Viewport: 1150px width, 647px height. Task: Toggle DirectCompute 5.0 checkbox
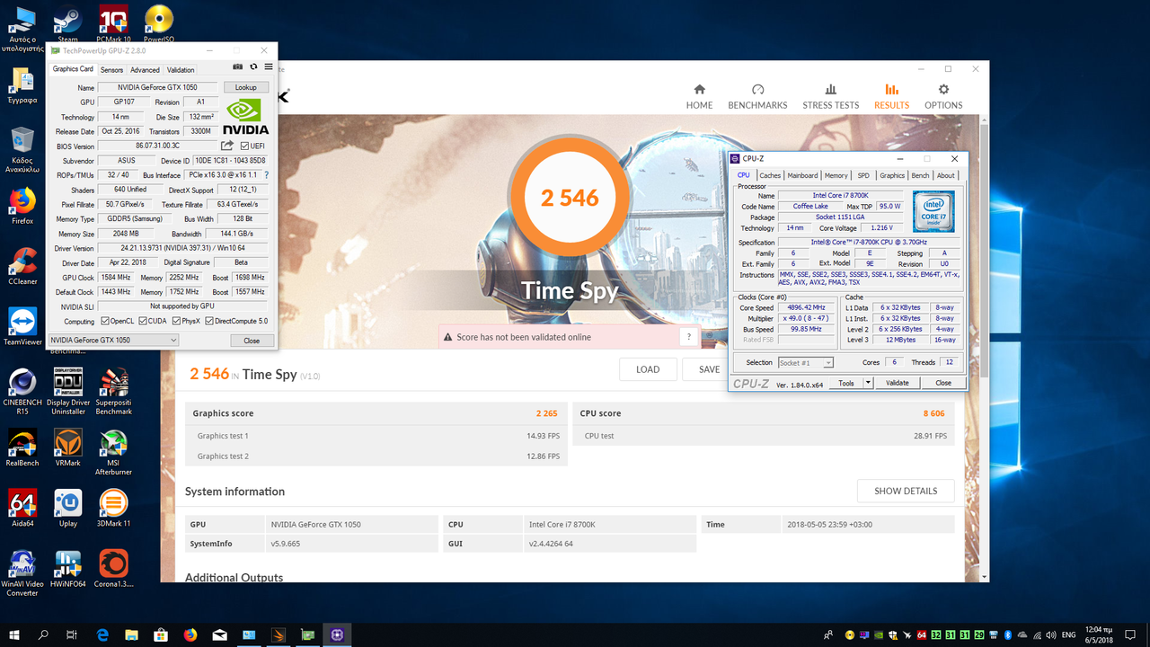[x=209, y=321]
